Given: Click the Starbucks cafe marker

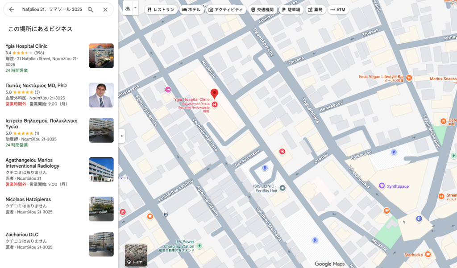Looking at the screenshot, I should [x=428, y=254].
